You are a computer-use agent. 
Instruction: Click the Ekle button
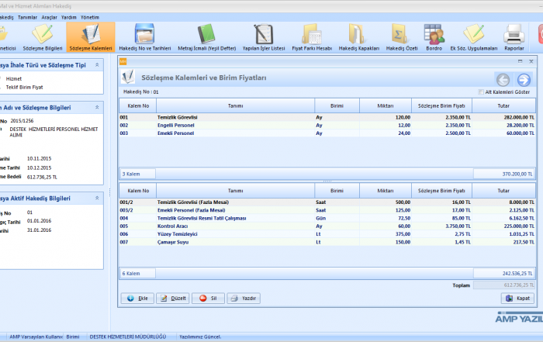pos(137,298)
